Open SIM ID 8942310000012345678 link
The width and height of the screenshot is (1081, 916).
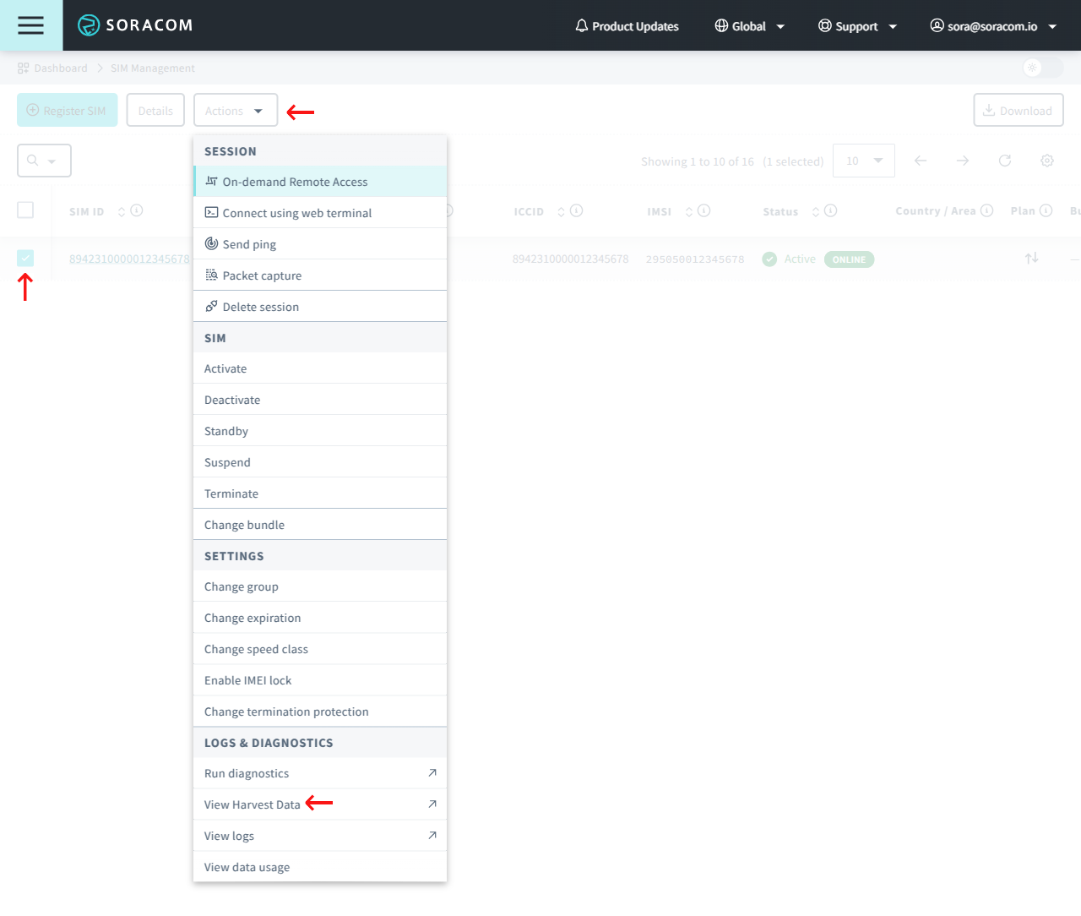click(129, 259)
